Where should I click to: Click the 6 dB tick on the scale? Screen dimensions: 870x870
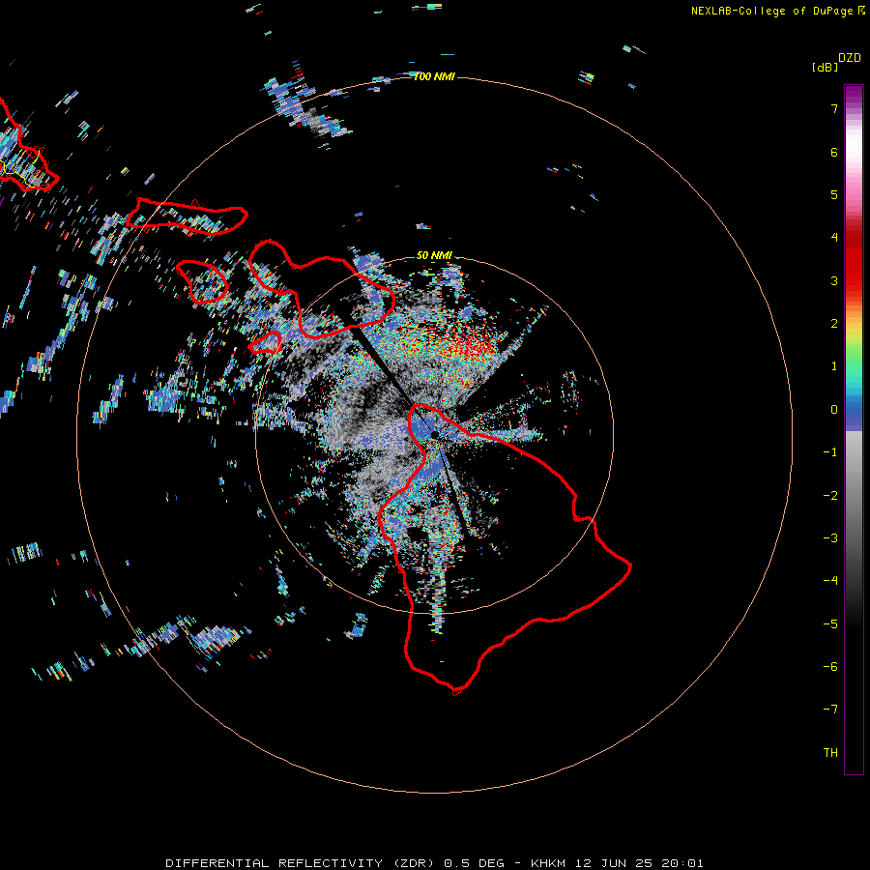[834, 152]
